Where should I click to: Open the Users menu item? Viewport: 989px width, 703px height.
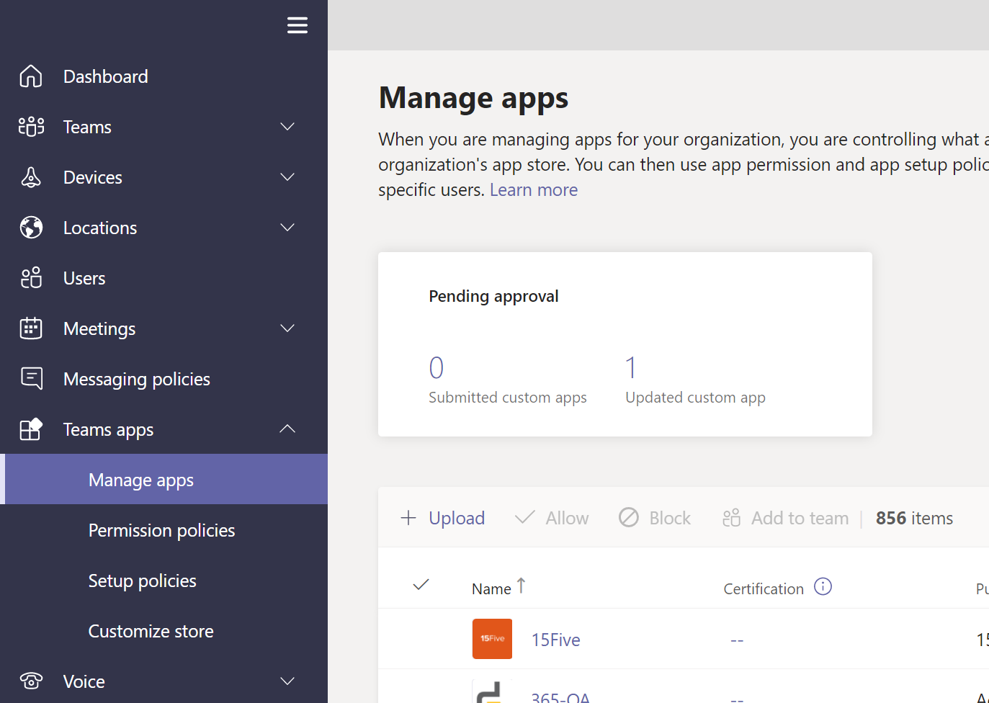pos(164,278)
